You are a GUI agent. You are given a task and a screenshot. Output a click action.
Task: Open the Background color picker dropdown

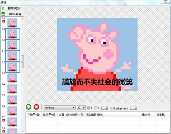point(134,108)
